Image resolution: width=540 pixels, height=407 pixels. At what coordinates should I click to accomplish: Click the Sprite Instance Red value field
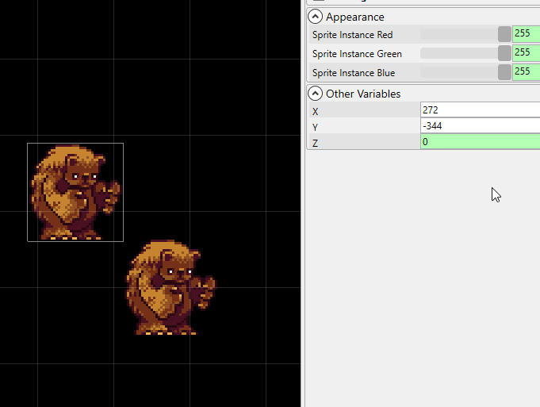click(x=526, y=34)
